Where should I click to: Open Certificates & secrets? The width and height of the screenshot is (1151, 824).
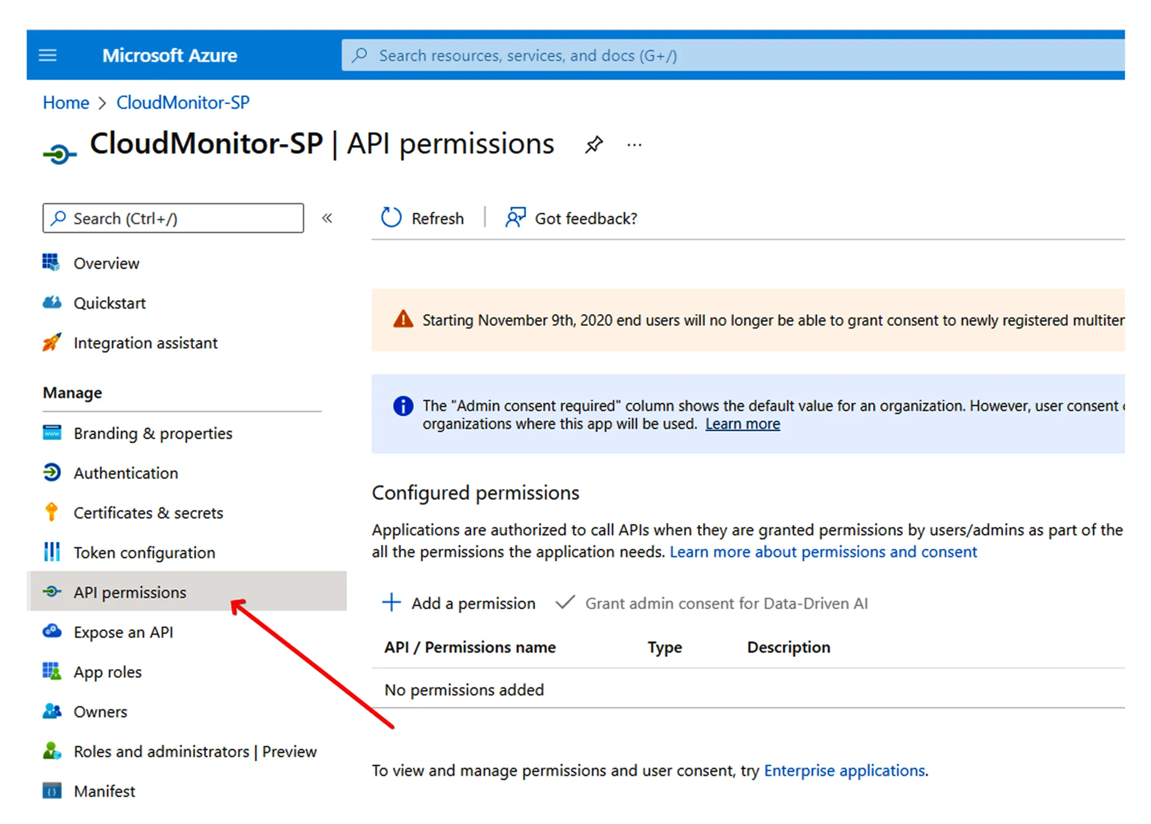click(x=148, y=513)
